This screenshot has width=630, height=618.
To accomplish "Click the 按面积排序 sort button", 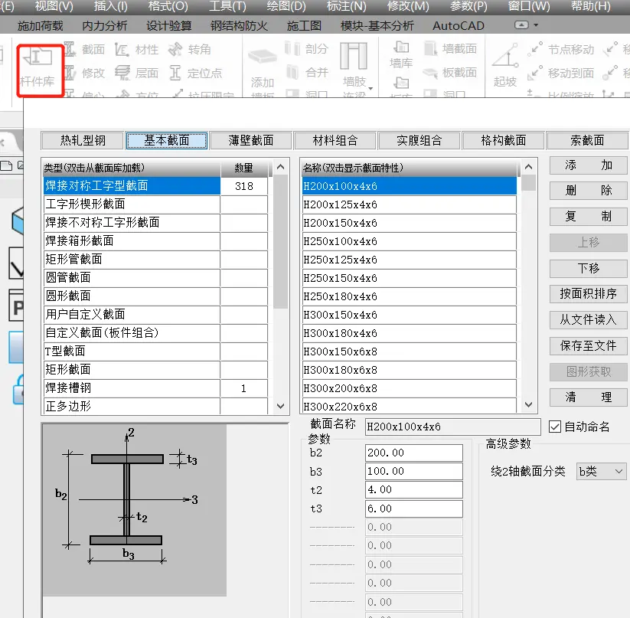I will point(588,293).
